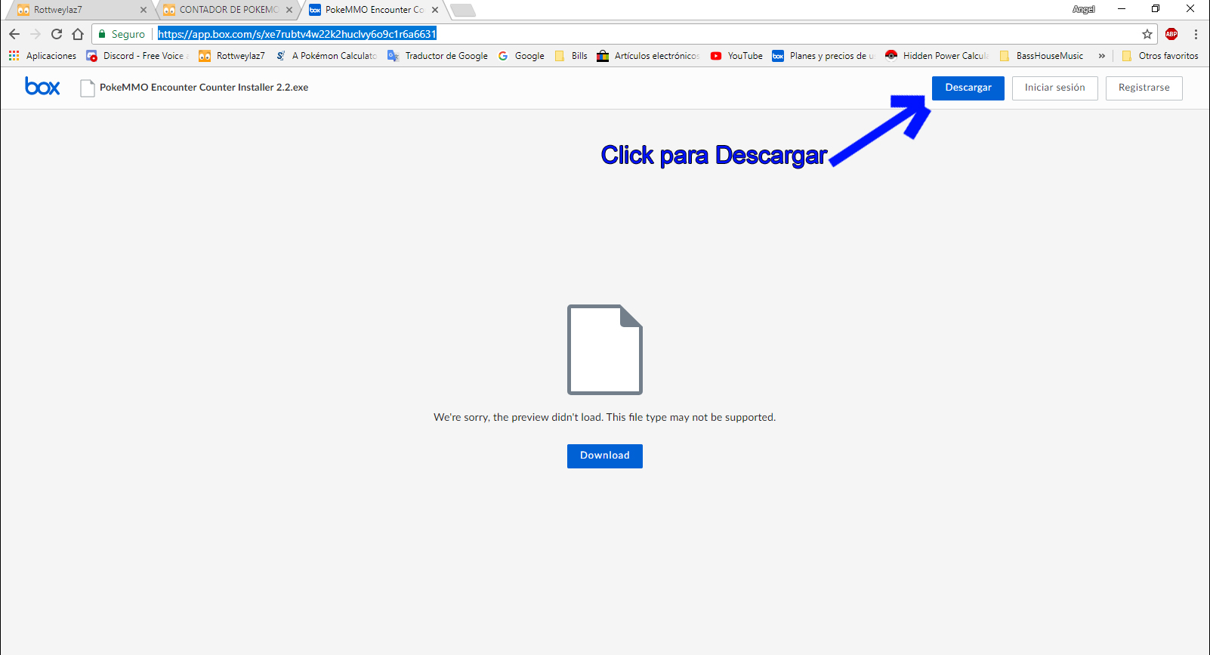Click the Box logo
Screen dimensions: 1210x655
[42, 87]
